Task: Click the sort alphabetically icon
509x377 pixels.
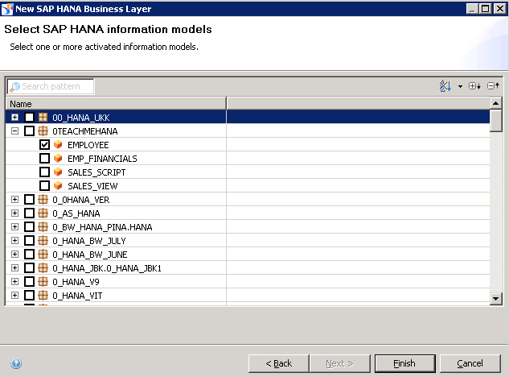Action: click(x=445, y=86)
